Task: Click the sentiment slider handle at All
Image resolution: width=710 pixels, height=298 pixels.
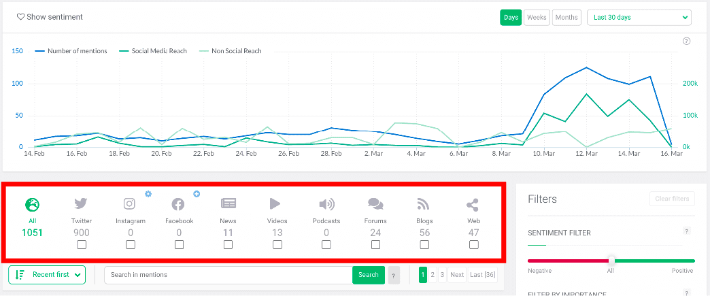Action: (x=611, y=261)
